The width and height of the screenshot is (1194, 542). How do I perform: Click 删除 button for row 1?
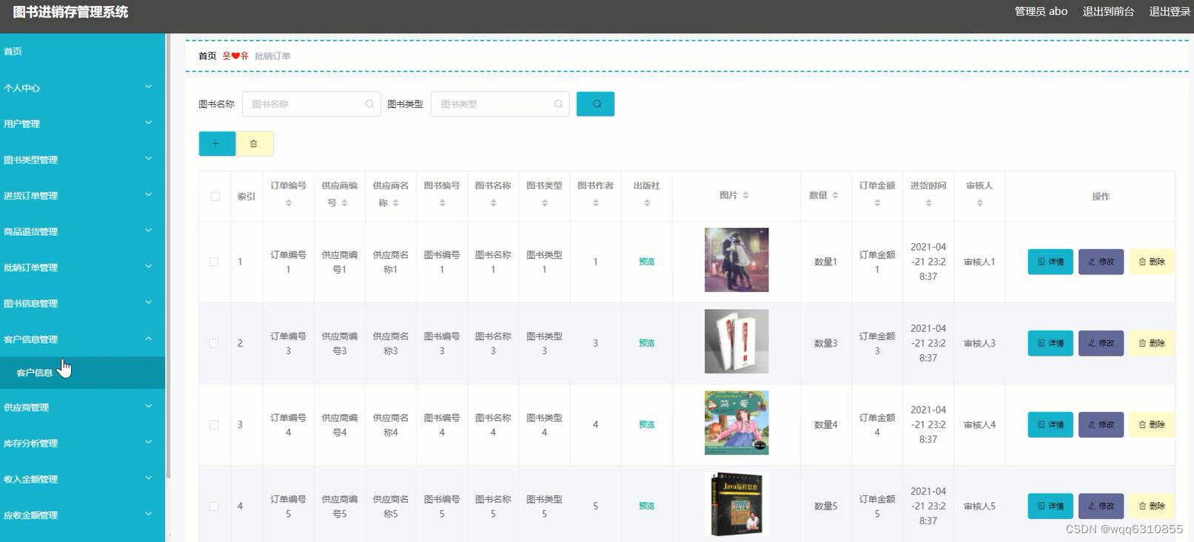coord(1152,262)
